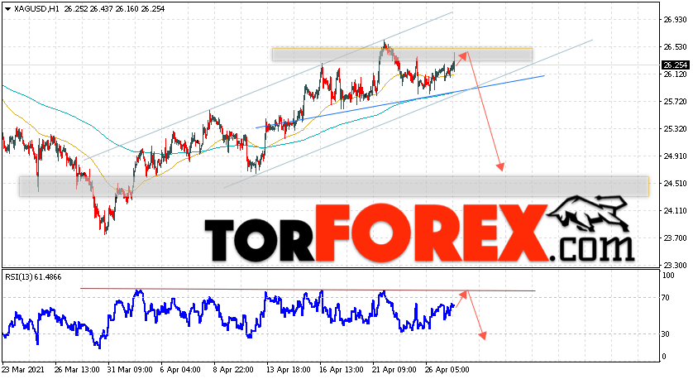Image resolution: width=693 pixels, height=379 pixels.
Task: Open the XAGUSD,H1 chart menu arrow
Action: coord(7,9)
